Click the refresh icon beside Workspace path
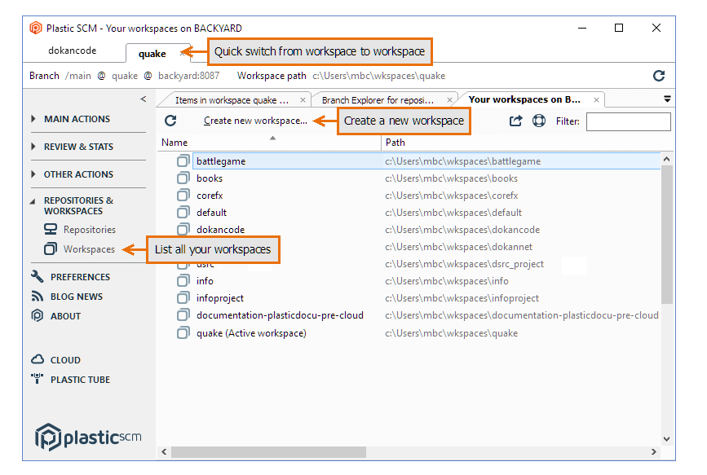707x475 pixels. (659, 76)
